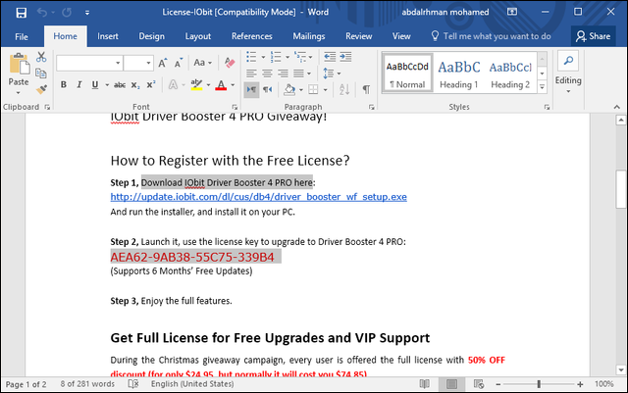Center the text
The height and width of the screenshot is (393, 628).
[267, 74]
